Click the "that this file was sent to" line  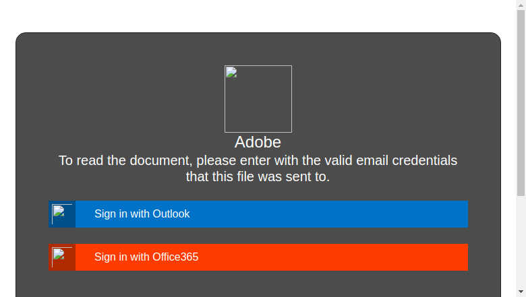coord(258,177)
